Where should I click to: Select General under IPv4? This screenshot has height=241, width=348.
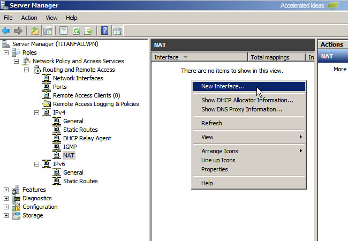pos(73,121)
